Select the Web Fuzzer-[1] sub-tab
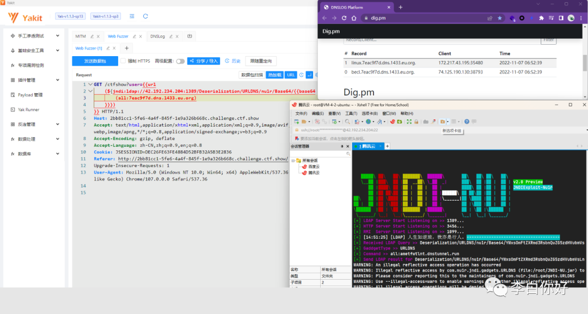This screenshot has width=588, height=314. (89, 48)
